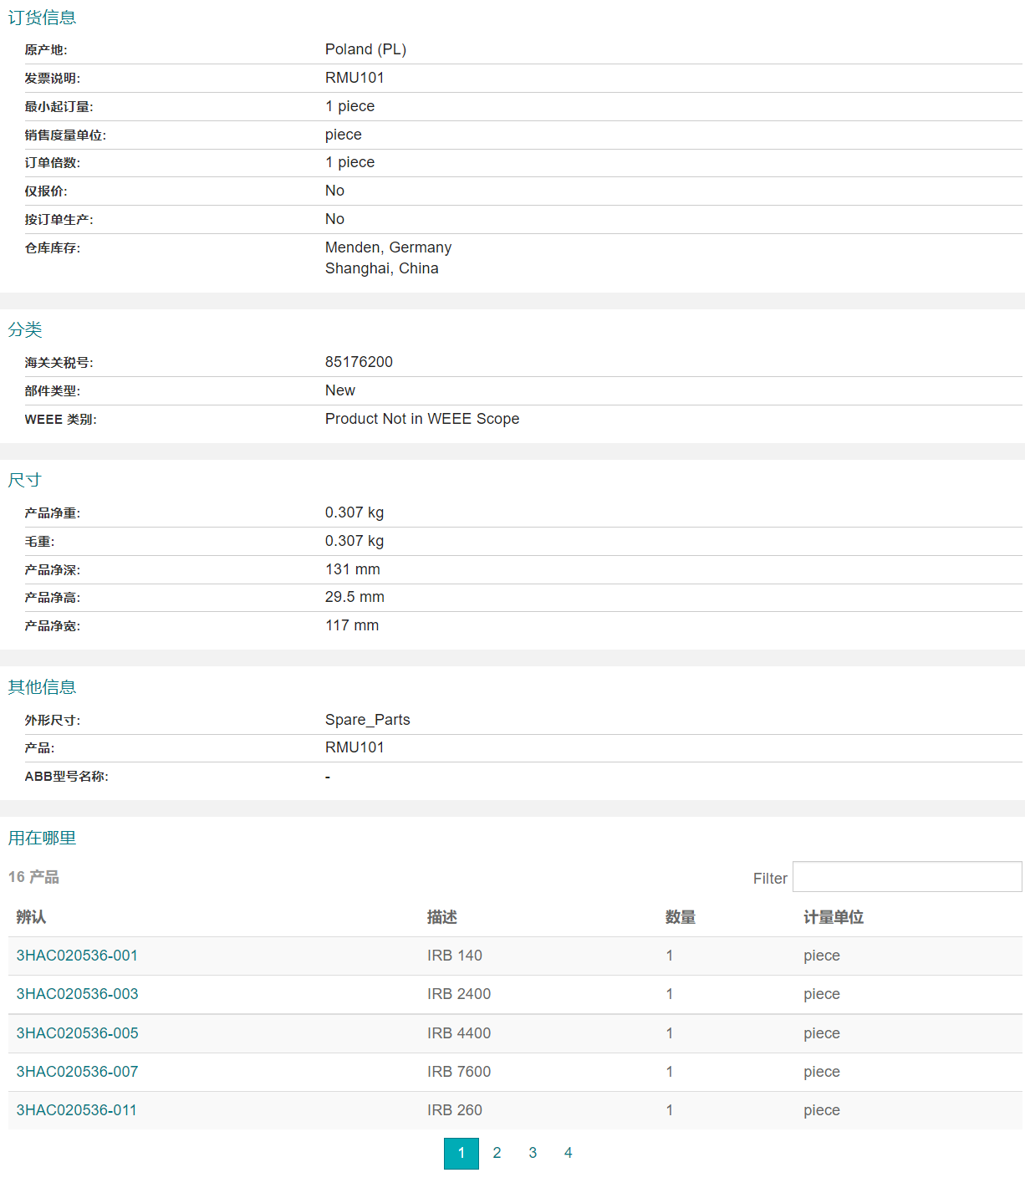Click the 尺寸 section heading
Viewport: 1025px width, 1193px height.
coord(25,480)
